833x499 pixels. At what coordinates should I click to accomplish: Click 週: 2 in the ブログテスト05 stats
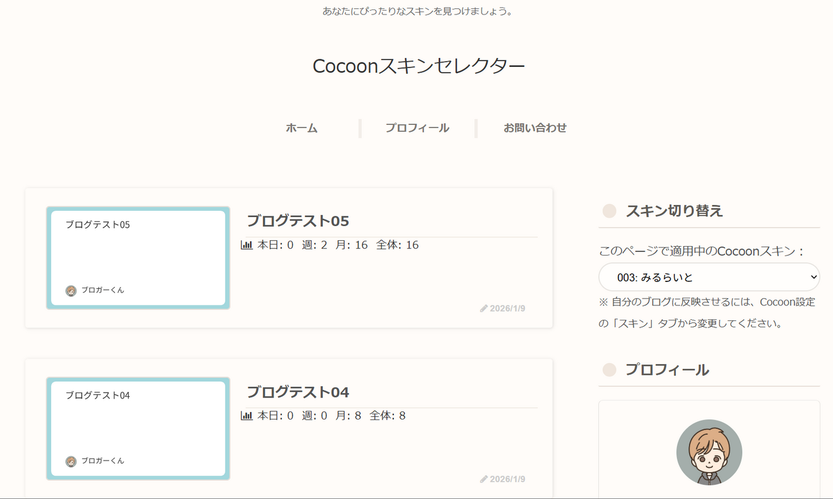314,245
